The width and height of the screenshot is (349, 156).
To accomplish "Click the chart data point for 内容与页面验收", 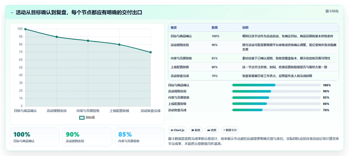I will point(88,41).
